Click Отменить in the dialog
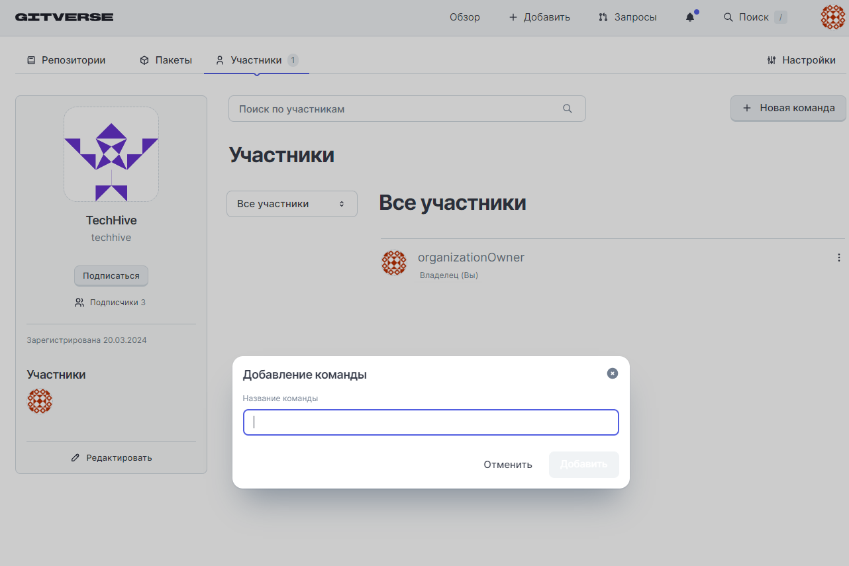 click(508, 465)
